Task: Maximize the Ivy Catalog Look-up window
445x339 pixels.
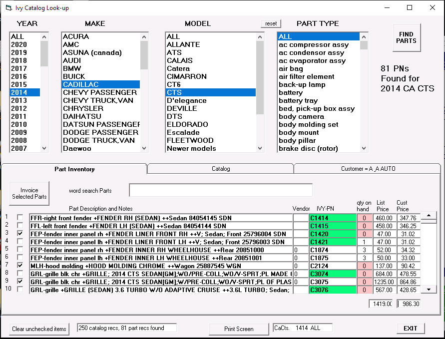Action: click(x=410, y=7)
